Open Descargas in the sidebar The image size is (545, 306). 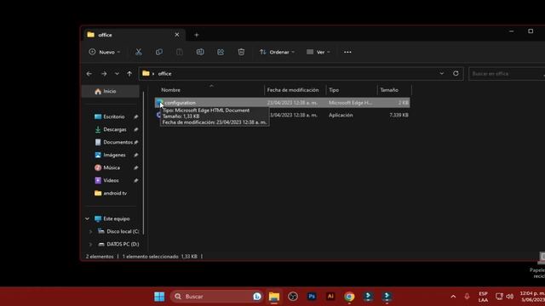point(115,129)
